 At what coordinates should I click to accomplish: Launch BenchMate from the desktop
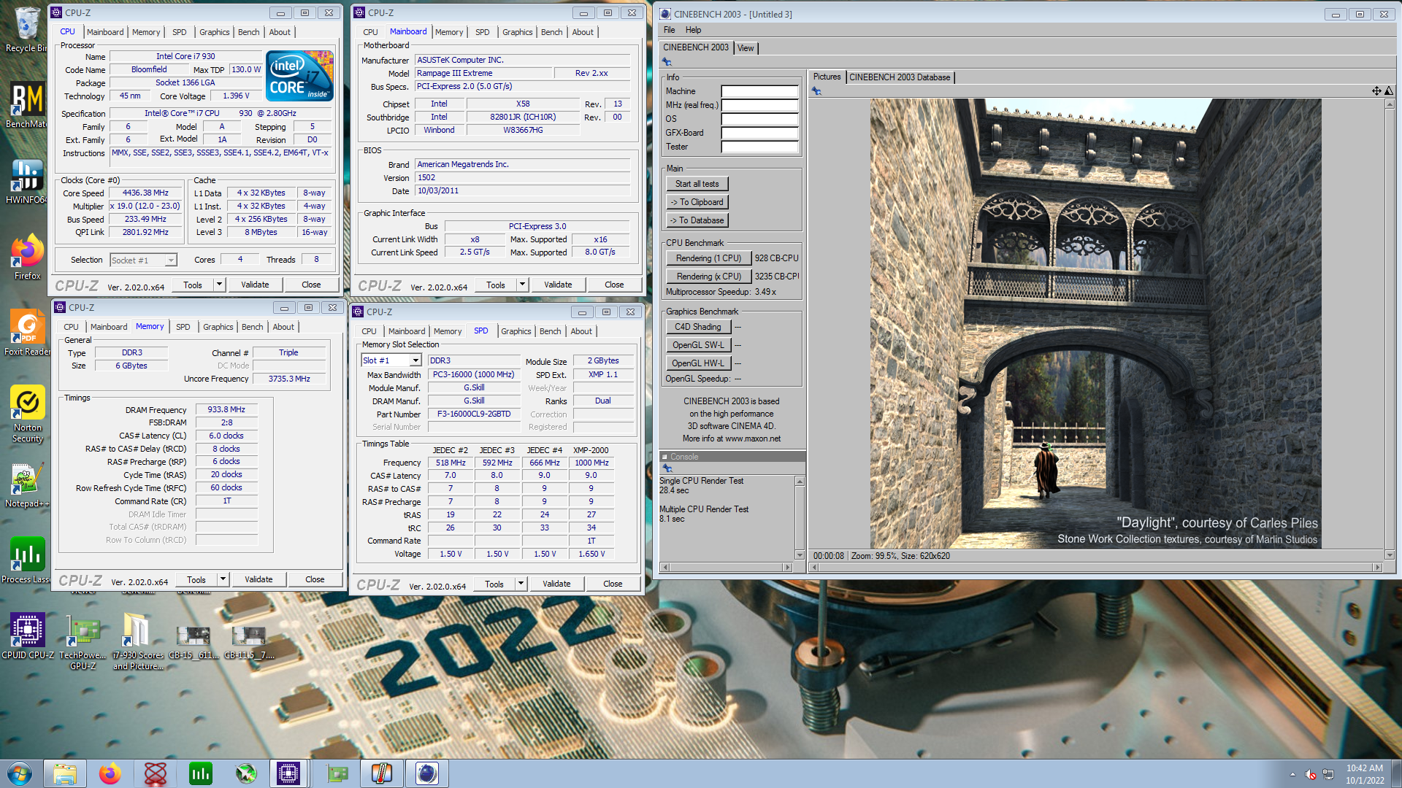(27, 104)
